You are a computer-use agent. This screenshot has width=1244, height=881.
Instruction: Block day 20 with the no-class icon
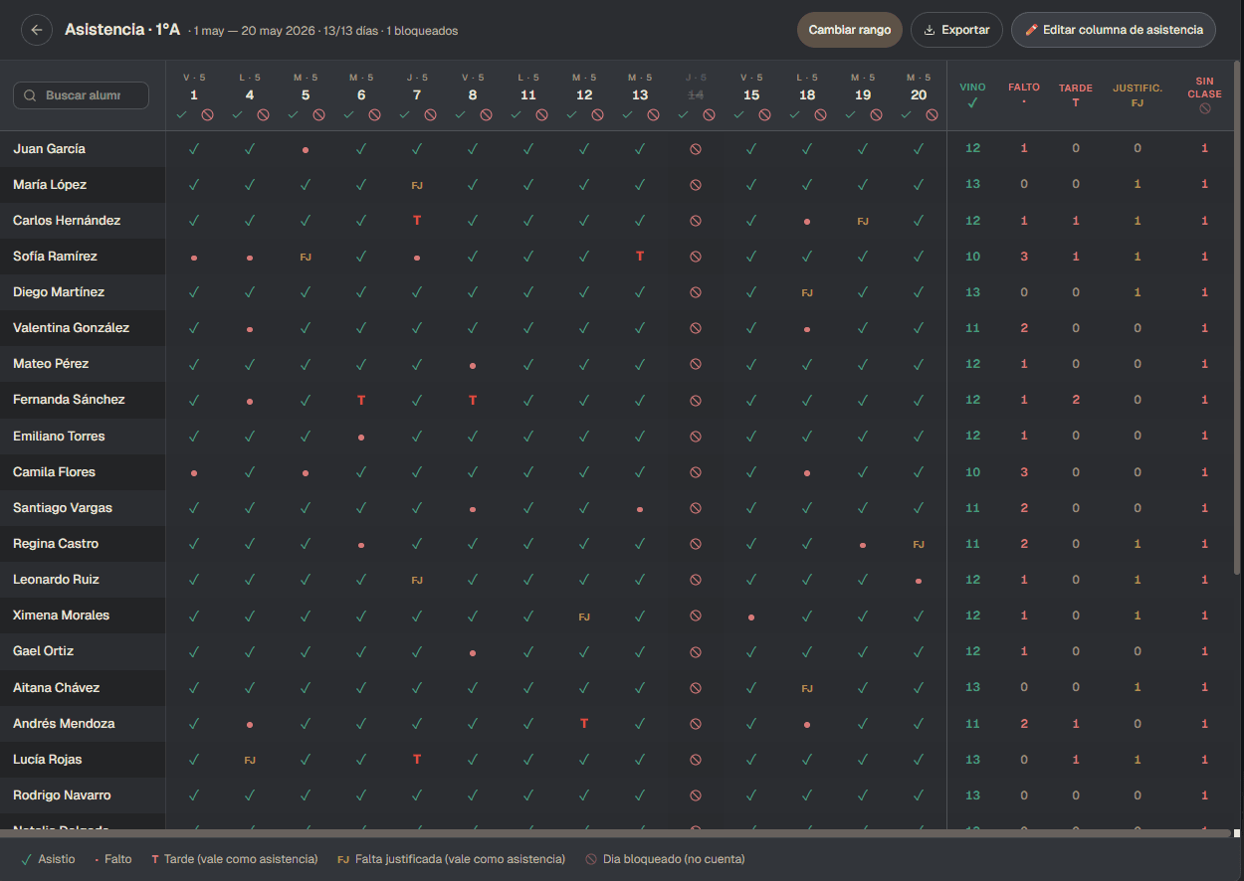932,115
